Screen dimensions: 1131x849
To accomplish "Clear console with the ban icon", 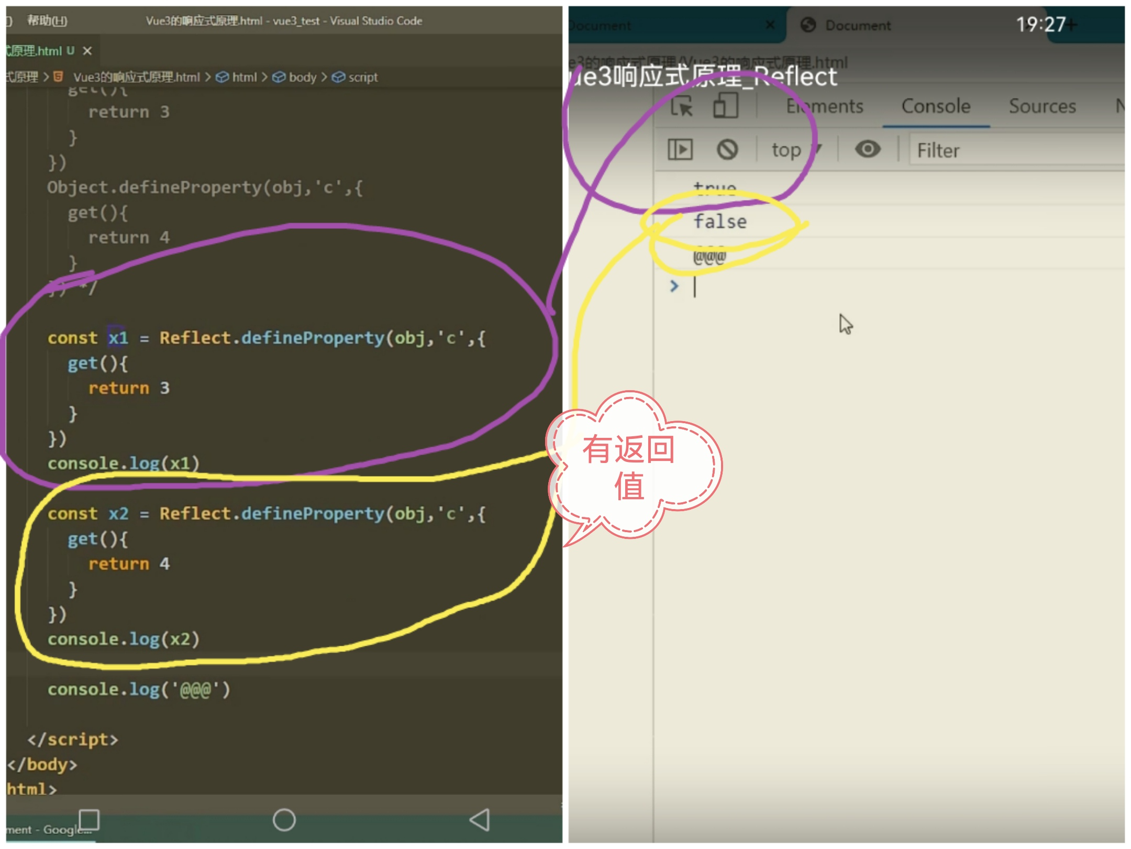I will [727, 150].
